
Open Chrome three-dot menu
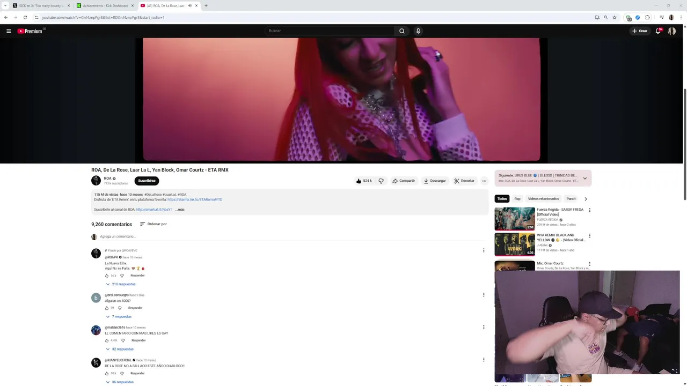[680, 17]
